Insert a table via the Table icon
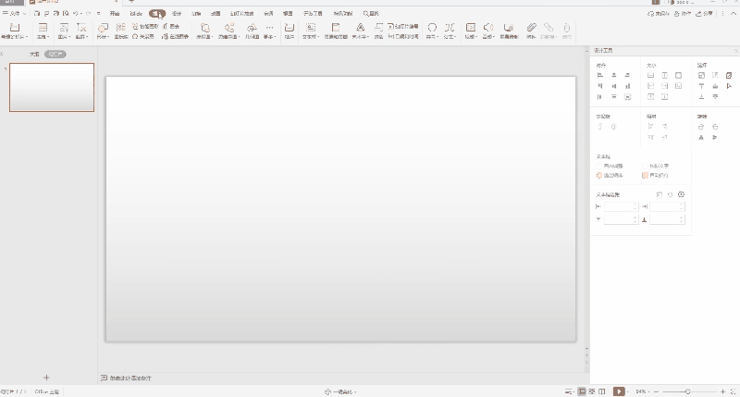Screen dimensions: 740x397 click(43, 28)
